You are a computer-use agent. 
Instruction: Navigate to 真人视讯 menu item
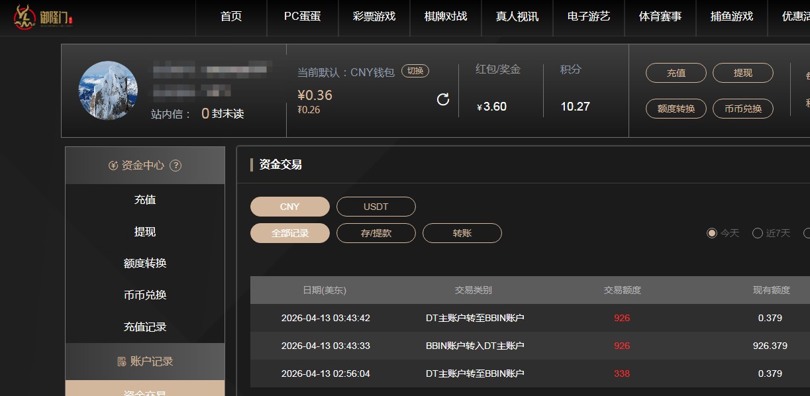tap(517, 18)
